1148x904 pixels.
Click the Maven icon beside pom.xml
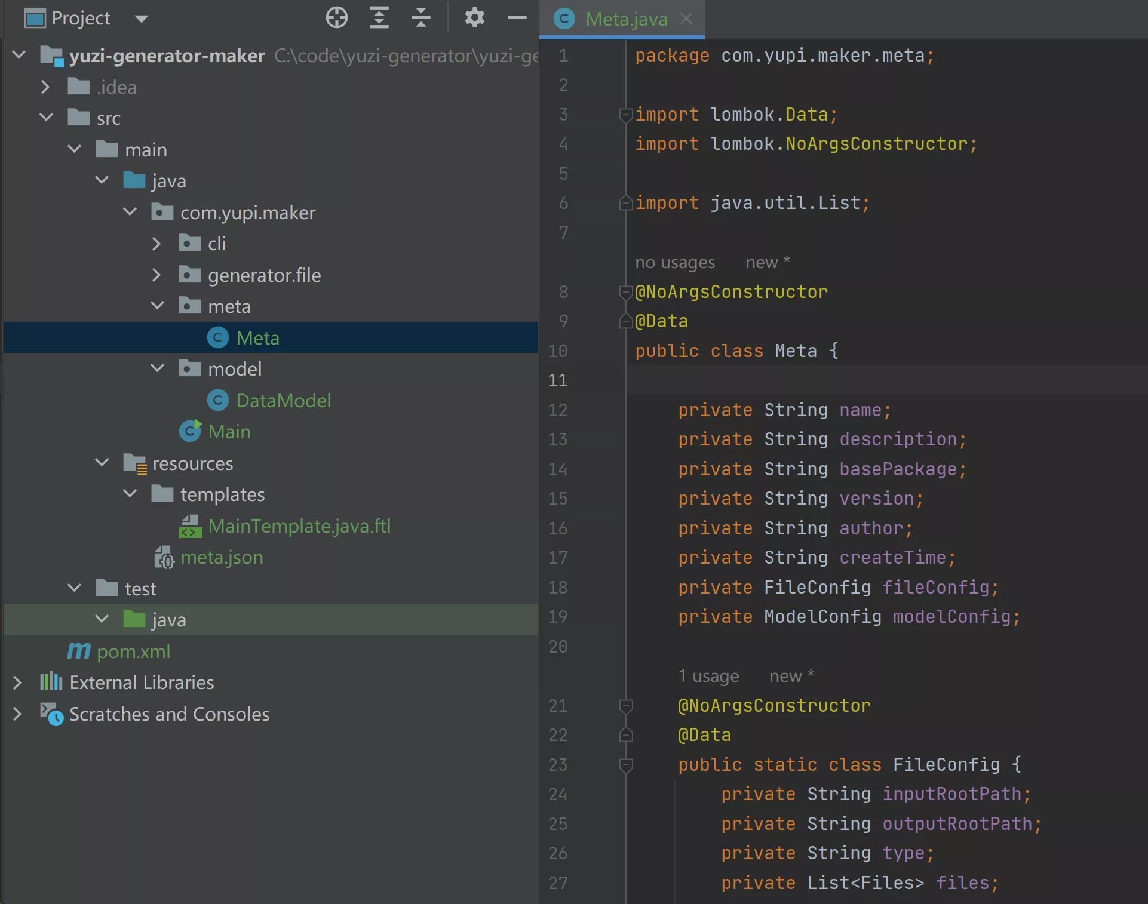[79, 651]
